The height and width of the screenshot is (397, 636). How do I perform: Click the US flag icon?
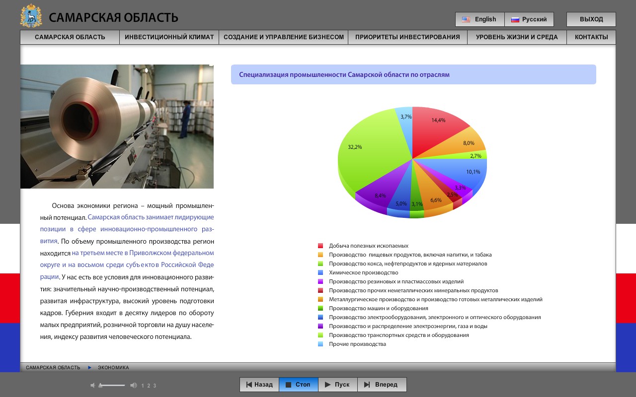pyautogui.click(x=466, y=19)
